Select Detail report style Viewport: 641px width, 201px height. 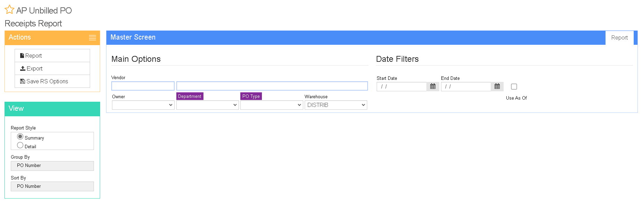[20, 145]
